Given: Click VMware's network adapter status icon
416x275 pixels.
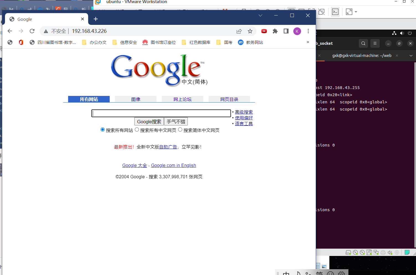Looking at the screenshot, I should coord(376,252).
